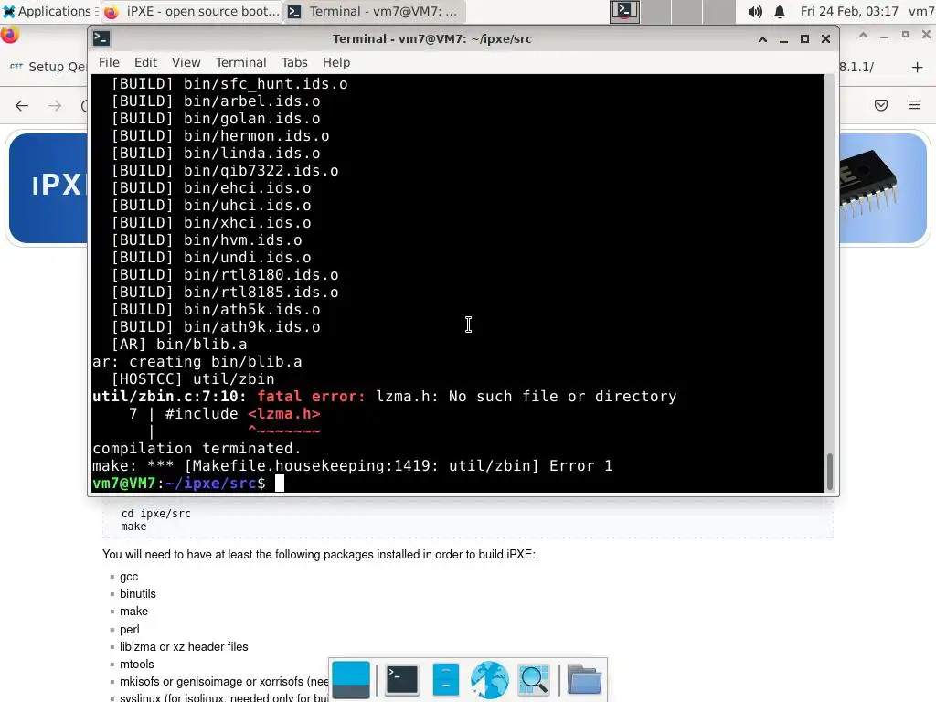Viewport: 936px width, 702px height.
Task: Click the chip image in Firefox banner
Action: coord(867,182)
